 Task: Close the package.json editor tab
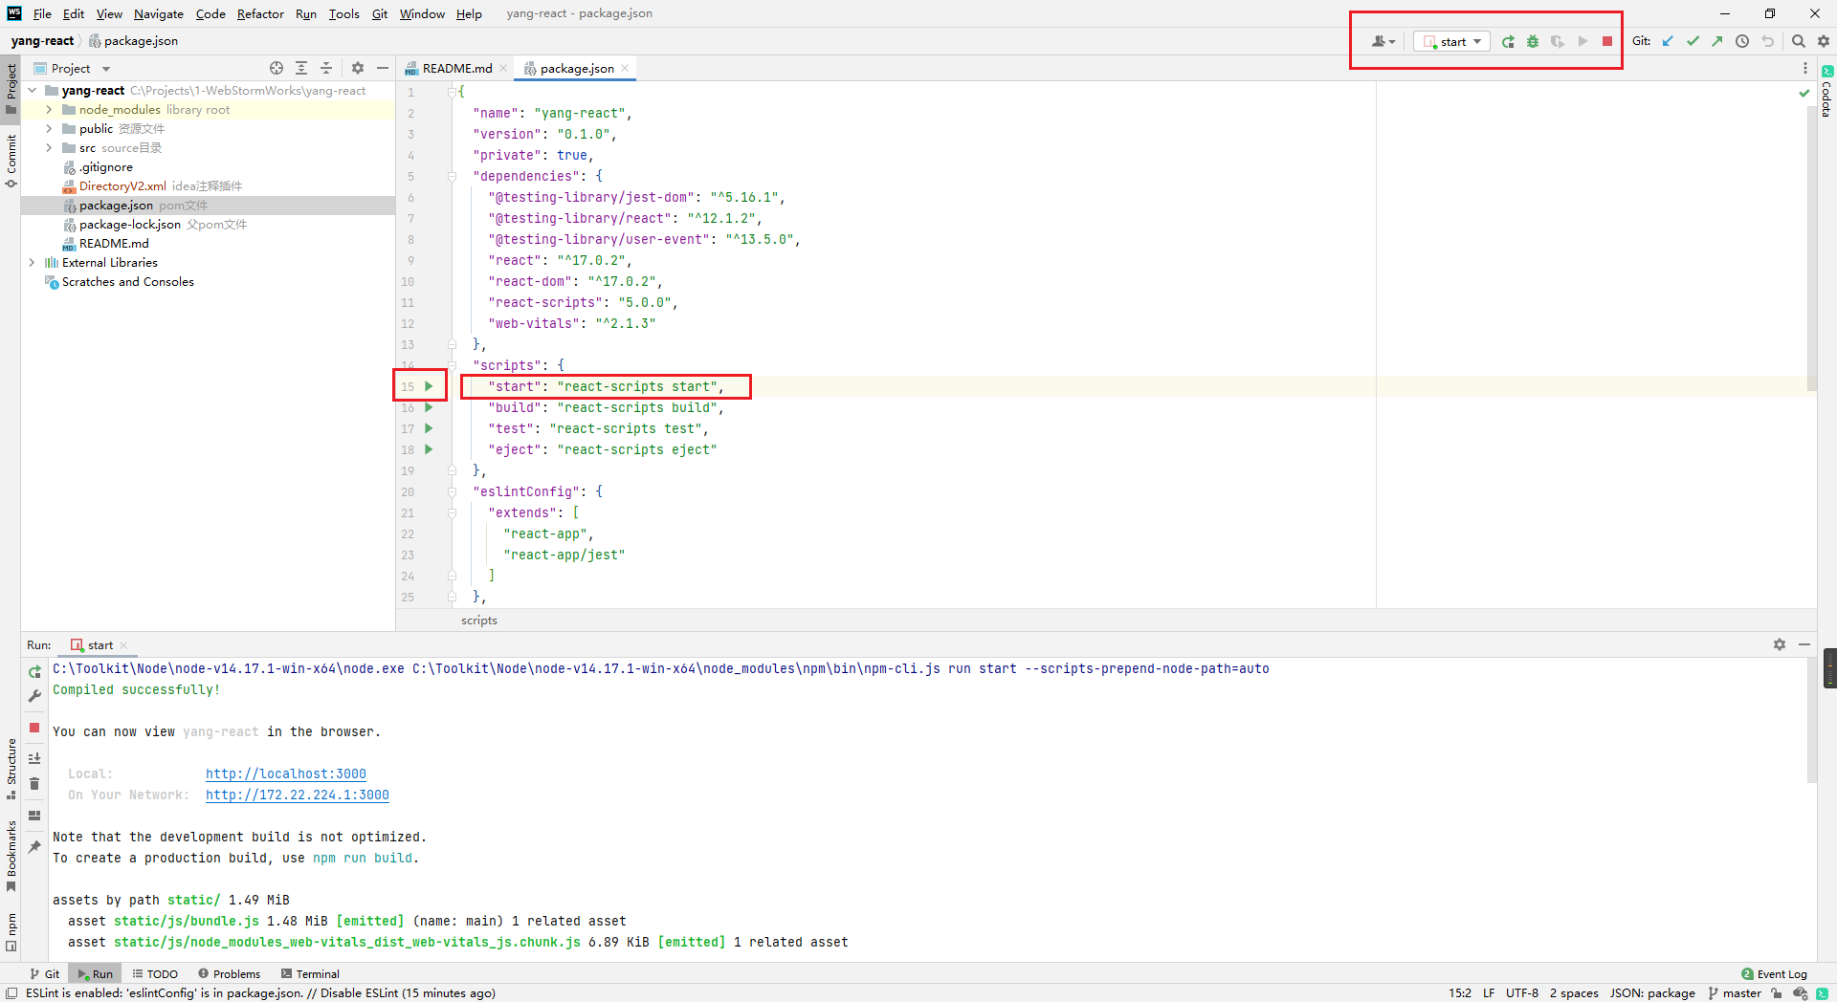click(x=625, y=68)
